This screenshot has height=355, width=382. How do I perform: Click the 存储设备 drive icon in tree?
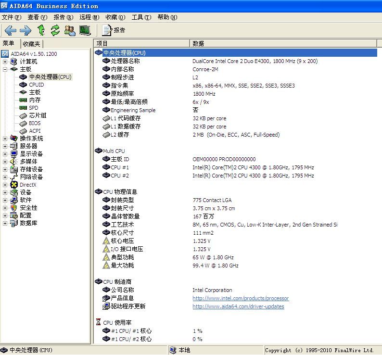click(x=14, y=169)
